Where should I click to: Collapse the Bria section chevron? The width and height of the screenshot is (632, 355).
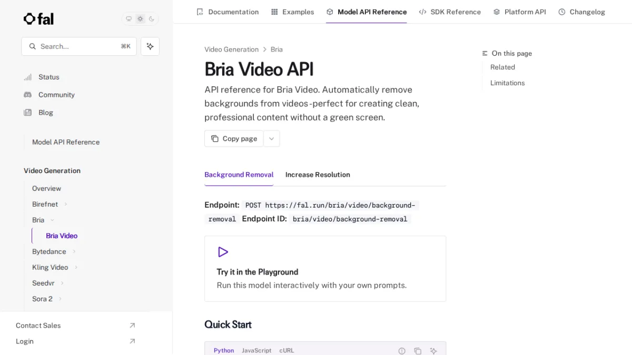point(52,220)
